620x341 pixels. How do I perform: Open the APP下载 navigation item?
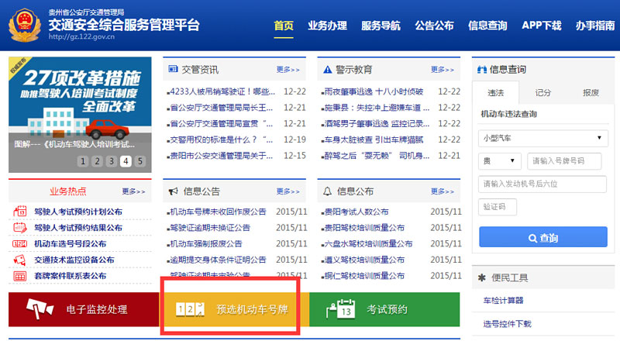[541, 26]
